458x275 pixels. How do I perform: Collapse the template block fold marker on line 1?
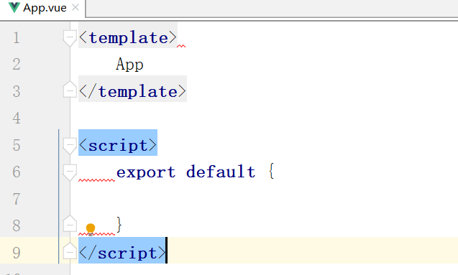[x=70, y=38]
